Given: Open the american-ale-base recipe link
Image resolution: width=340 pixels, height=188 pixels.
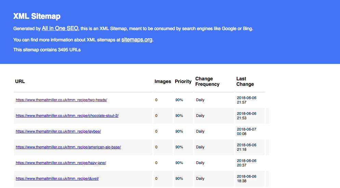Looking at the screenshot, I should pos(68,147).
